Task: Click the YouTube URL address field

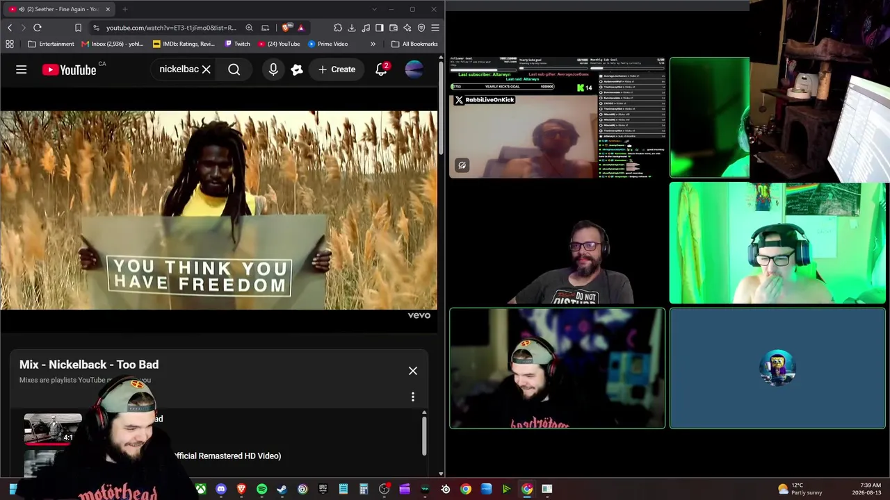Action: pyautogui.click(x=171, y=28)
